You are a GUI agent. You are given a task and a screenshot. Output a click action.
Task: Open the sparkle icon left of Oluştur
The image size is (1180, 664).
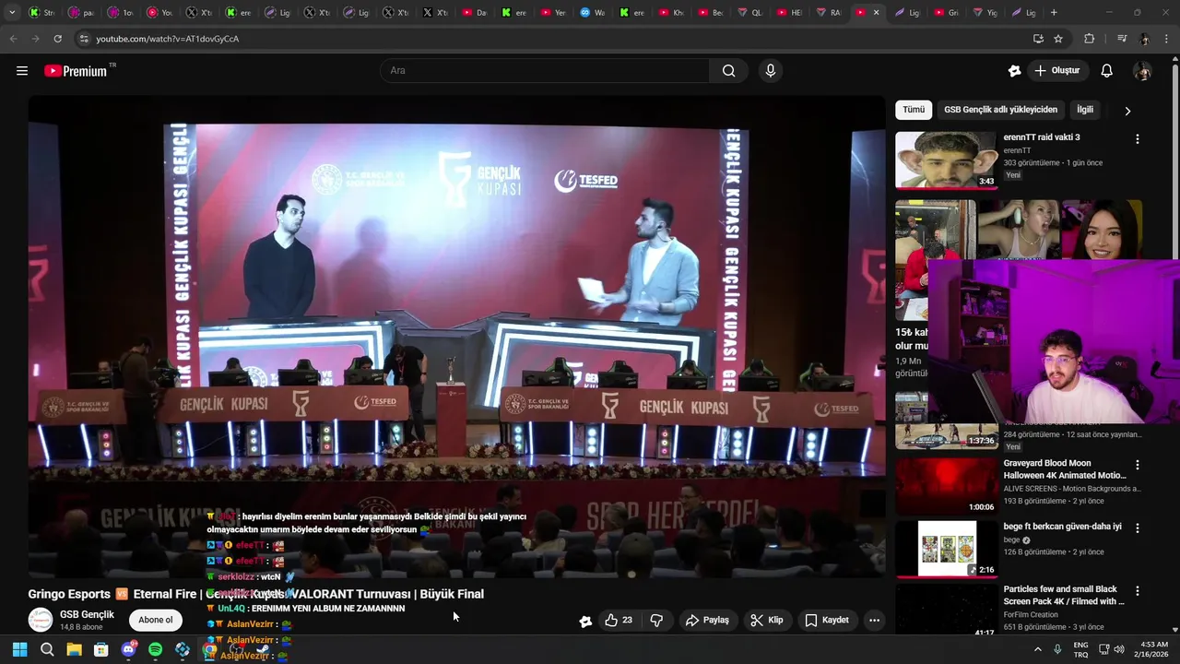[1015, 71]
